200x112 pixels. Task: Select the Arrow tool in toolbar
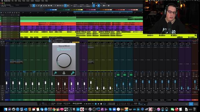tap(34, 6)
